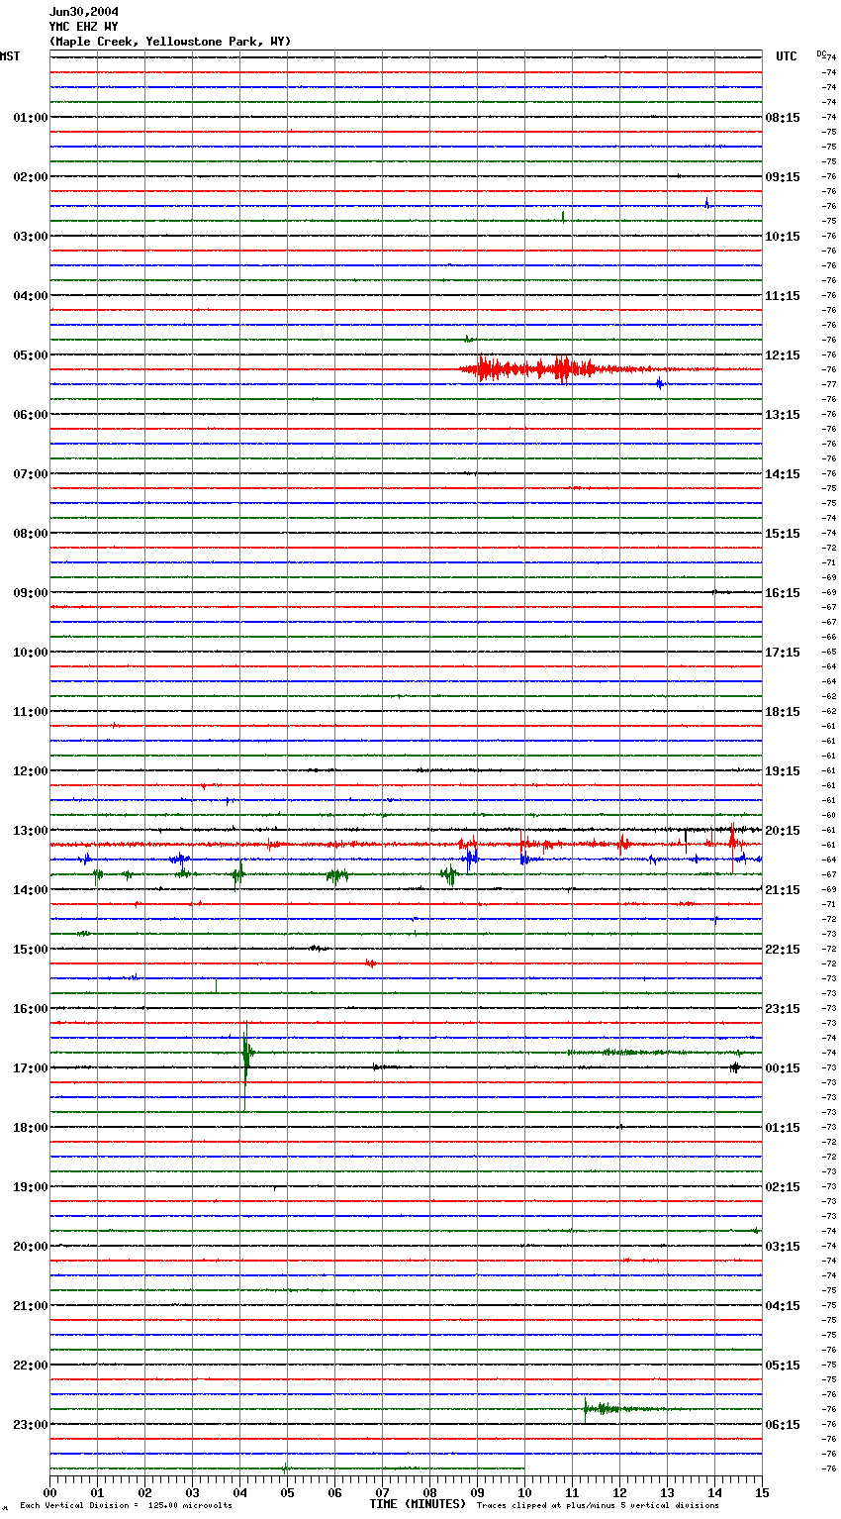This screenshot has width=841, height=1519.
Task: Click the '02:15' UTC time label
Action: [783, 1187]
